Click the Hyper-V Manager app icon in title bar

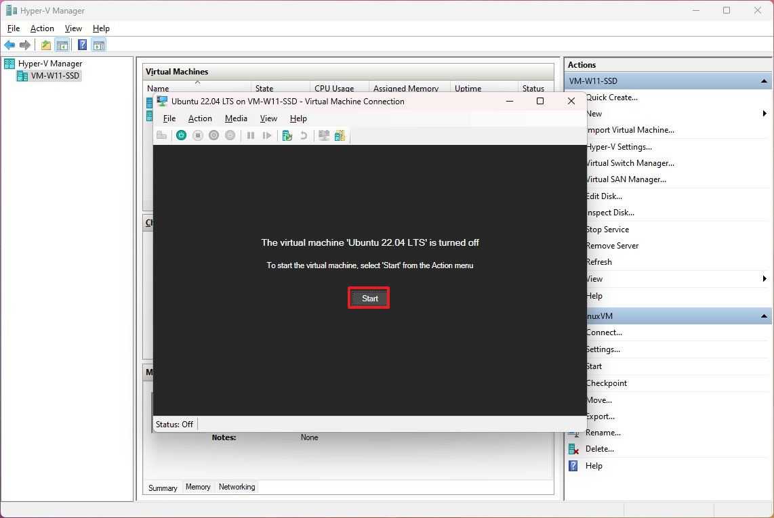click(x=12, y=10)
